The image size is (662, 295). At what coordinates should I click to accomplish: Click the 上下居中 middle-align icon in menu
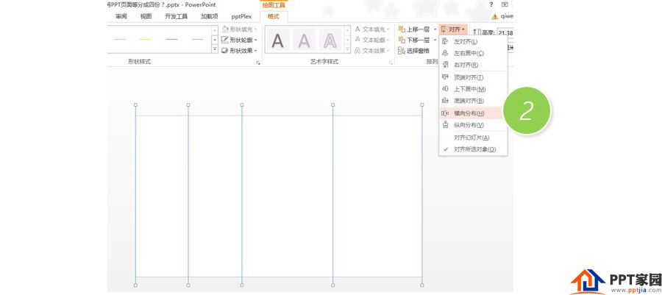[x=445, y=89]
